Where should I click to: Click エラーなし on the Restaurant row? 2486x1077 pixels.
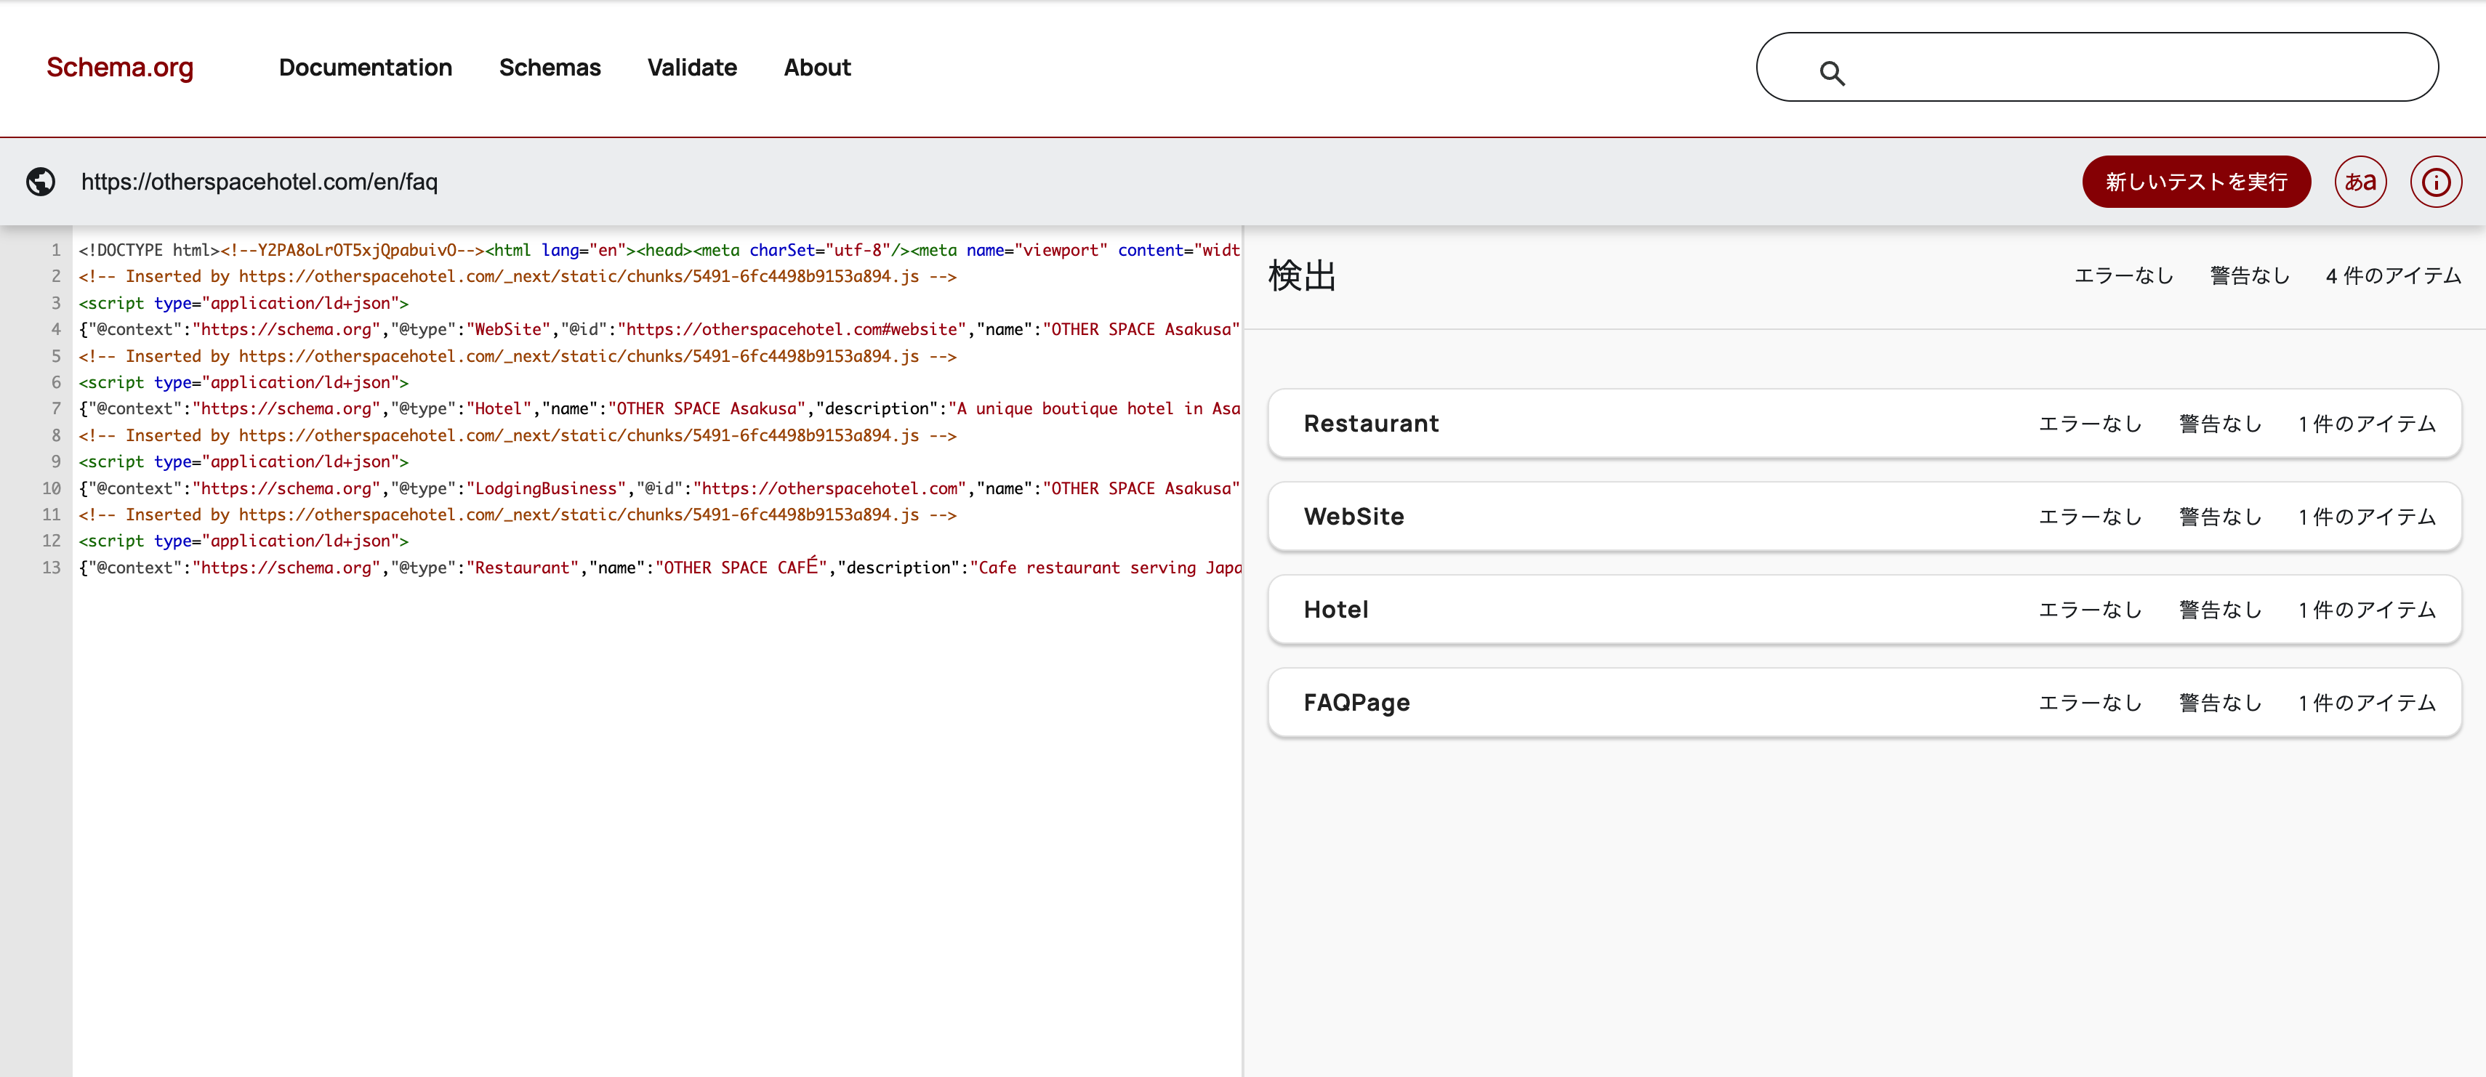point(2089,424)
